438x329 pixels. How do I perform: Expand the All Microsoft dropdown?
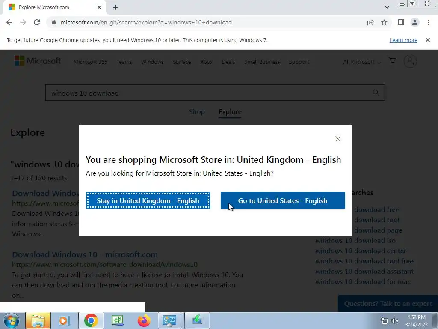pyautogui.click(x=362, y=62)
